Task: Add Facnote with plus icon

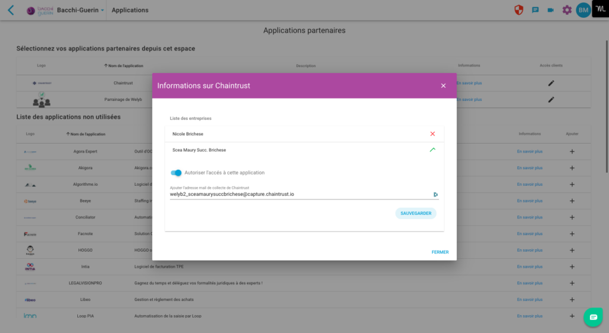Action: click(x=572, y=234)
